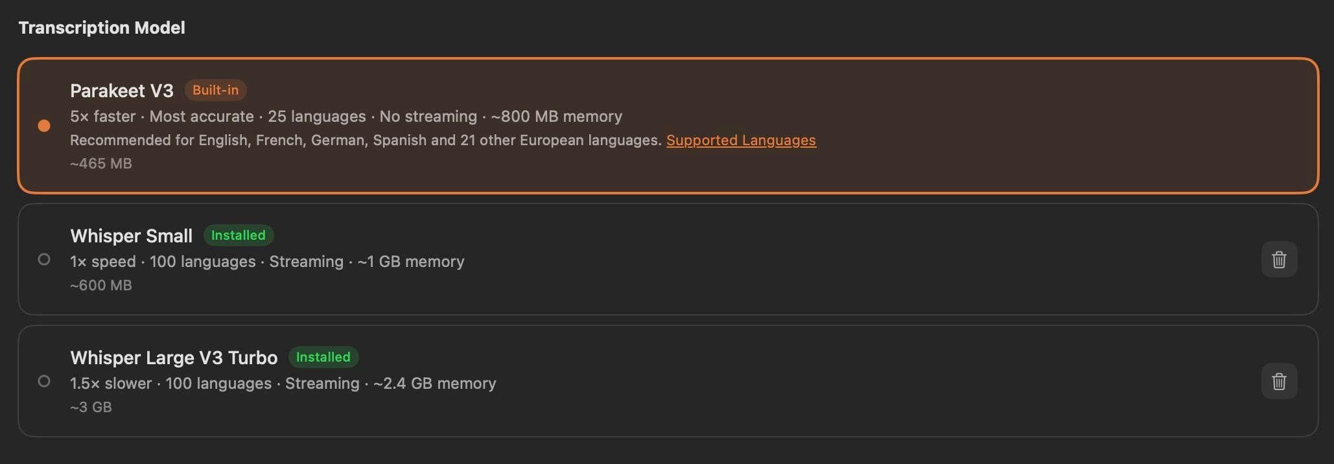
Task: Click the Whisper Small "1× speed" specs line
Action: [x=267, y=262]
